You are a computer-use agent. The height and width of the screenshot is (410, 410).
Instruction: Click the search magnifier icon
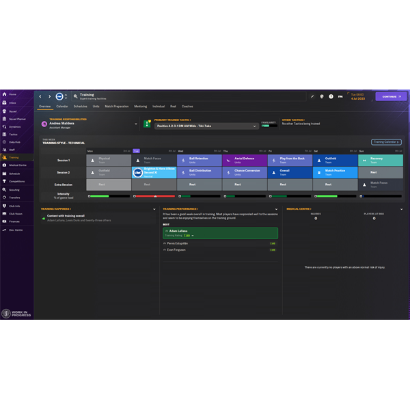76,96
